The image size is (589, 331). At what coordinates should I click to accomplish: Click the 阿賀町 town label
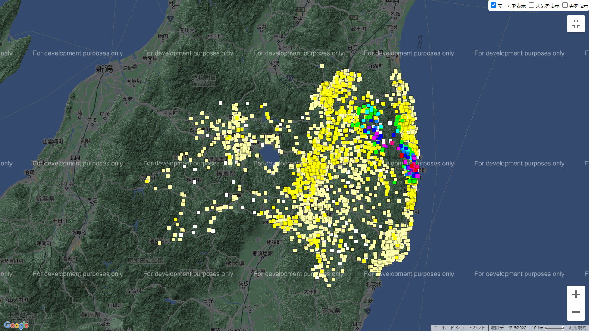pos(169,113)
